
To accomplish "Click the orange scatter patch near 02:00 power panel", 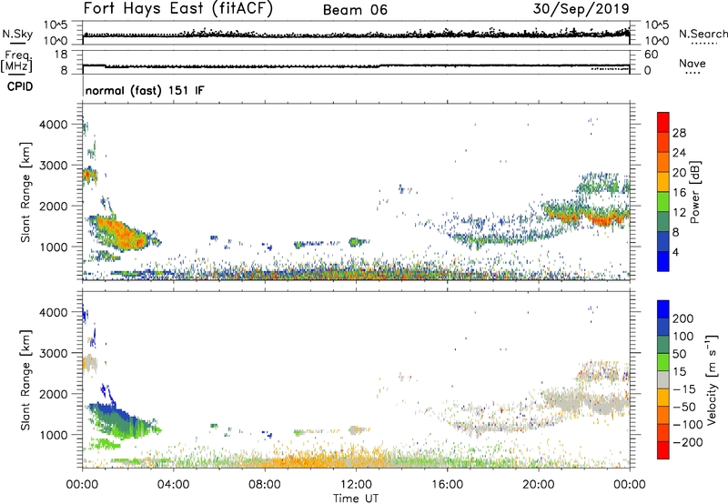I will coord(122,234).
